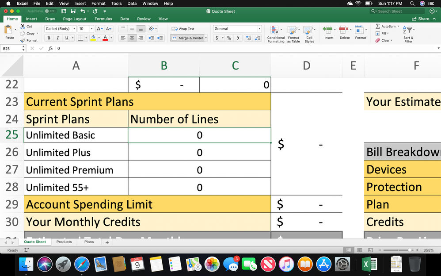
Task: Undo the last action
Action: point(83,11)
